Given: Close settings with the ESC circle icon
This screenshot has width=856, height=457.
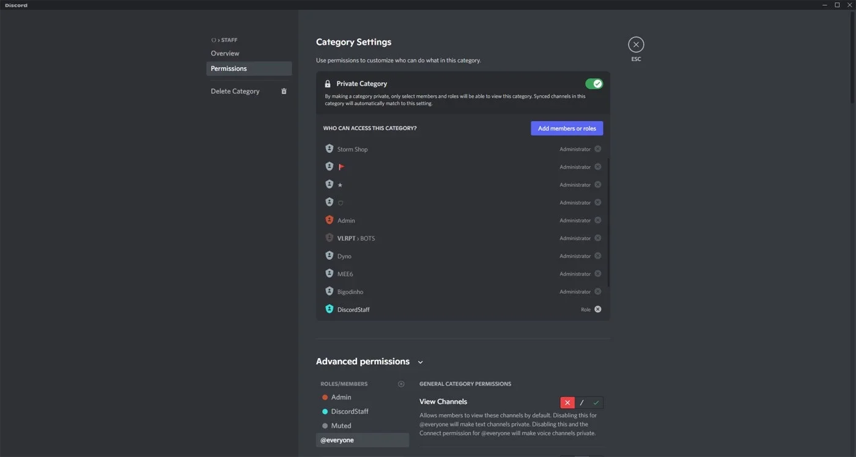Looking at the screenshot, I should click(x=636, y=45).
